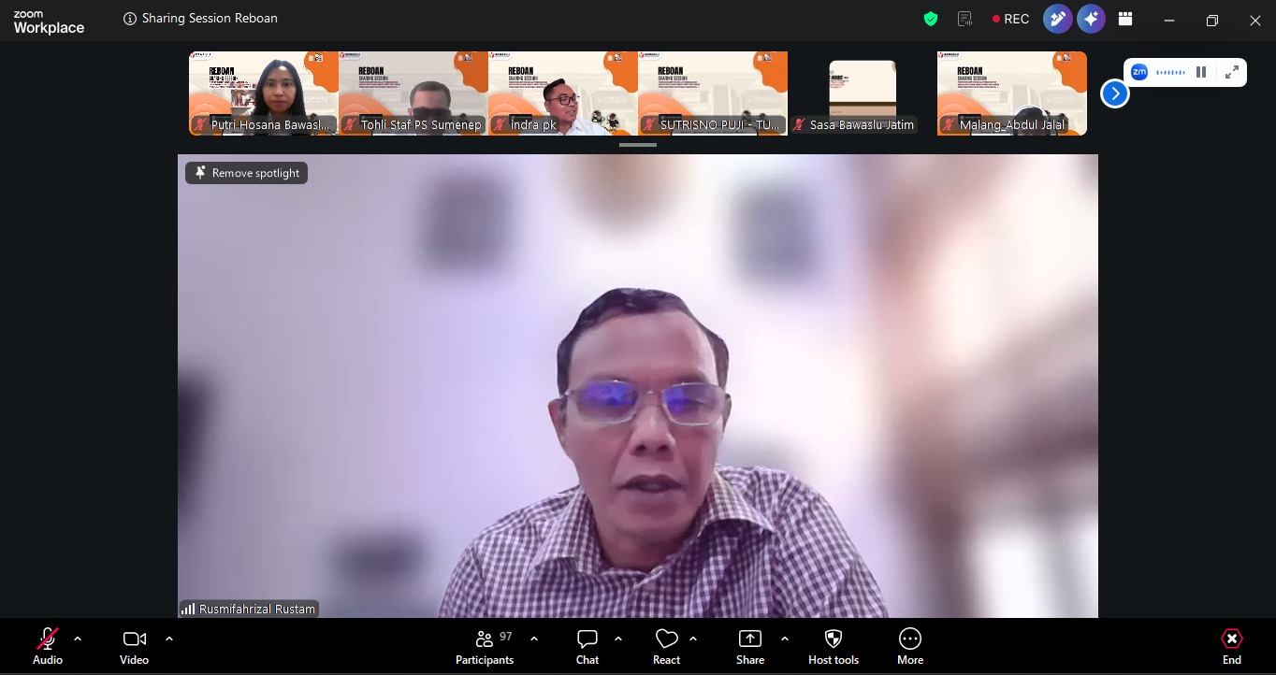Expand the arrow beside Share
Screen dimensions: 1276x675
pyautogui.click(x=784, y=639)
